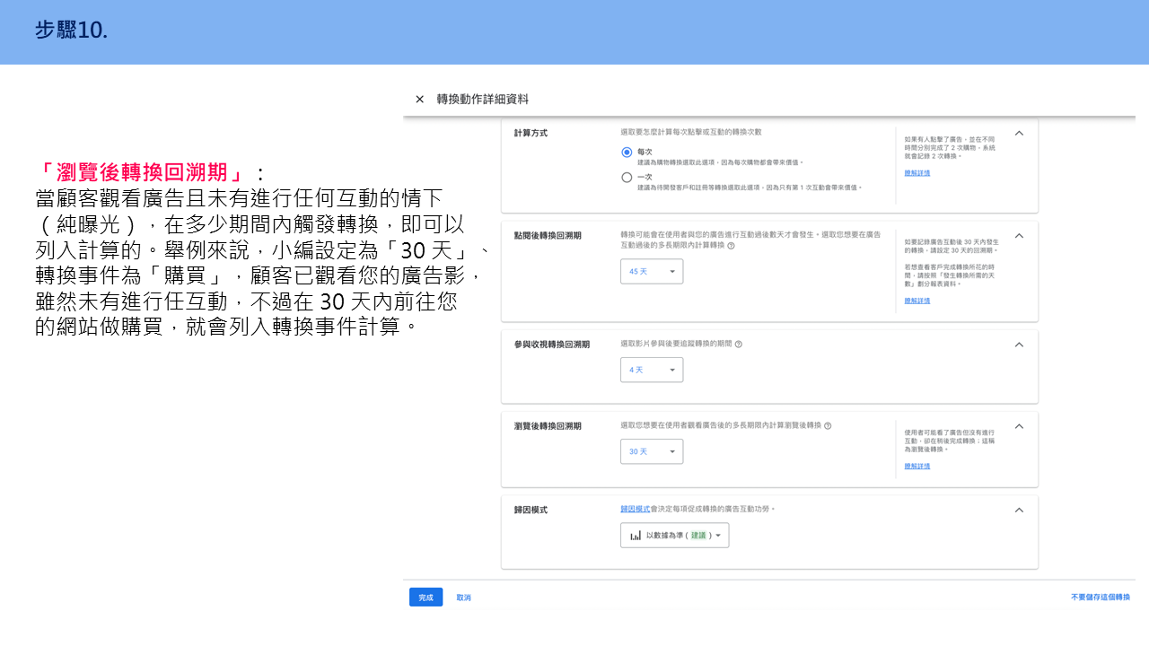Open the 30 天 dropdown
This screenshot has width=1149, height=646.
point(652,451)
